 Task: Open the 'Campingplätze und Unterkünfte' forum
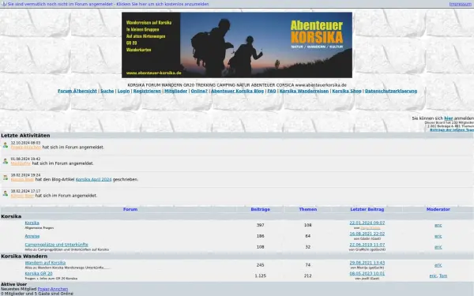tap(57, 245)
